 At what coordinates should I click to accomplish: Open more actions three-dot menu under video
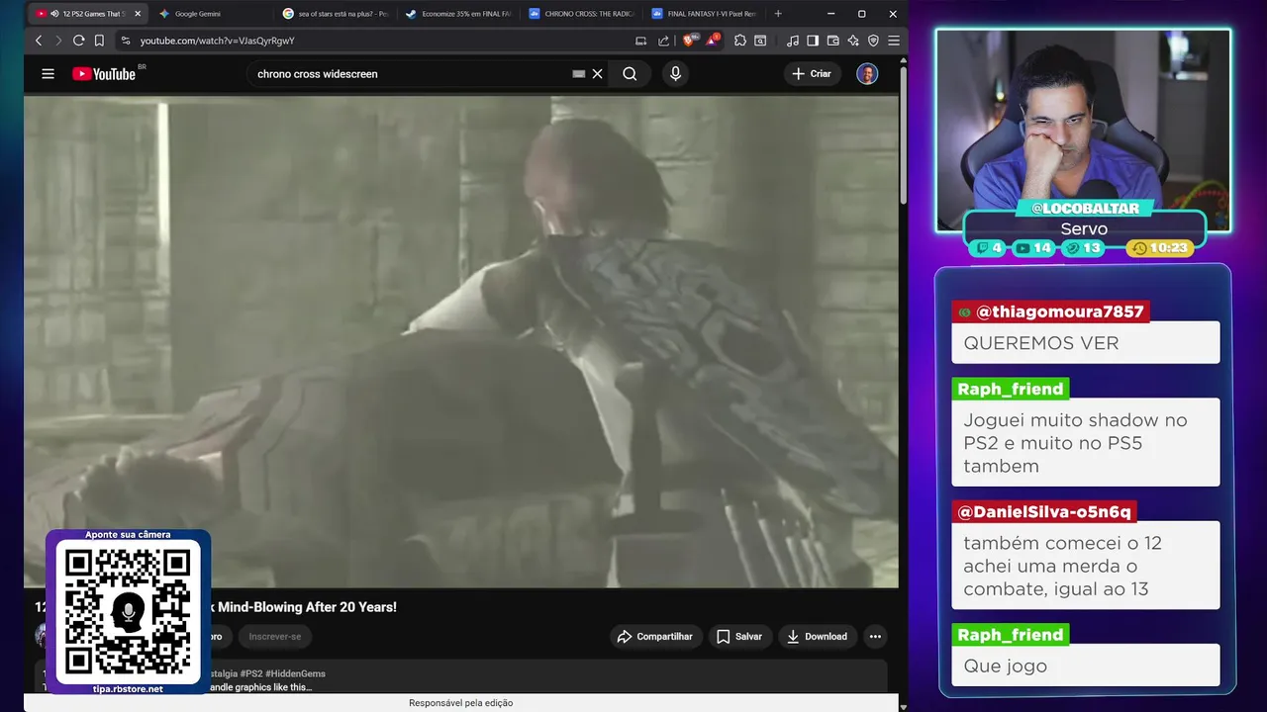point(875,637)
